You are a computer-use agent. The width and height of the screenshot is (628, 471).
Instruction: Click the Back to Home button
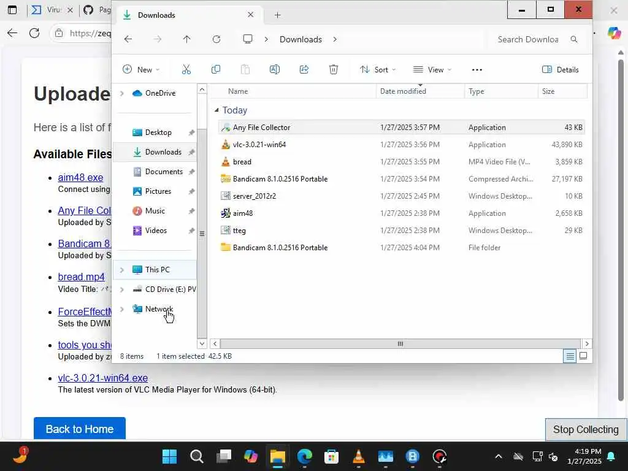tap(80, 429)
